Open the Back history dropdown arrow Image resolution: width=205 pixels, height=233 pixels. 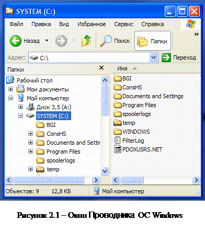47,41
